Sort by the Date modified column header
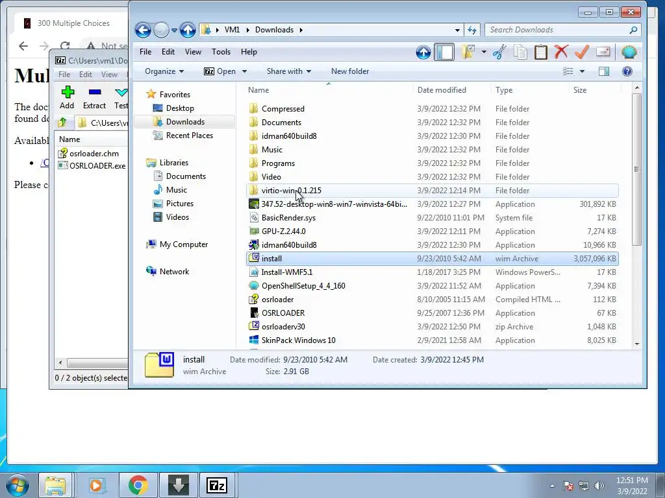 442,89
